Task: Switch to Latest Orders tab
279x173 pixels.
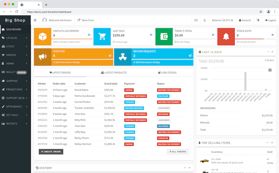Action: [x=60, y=73]
